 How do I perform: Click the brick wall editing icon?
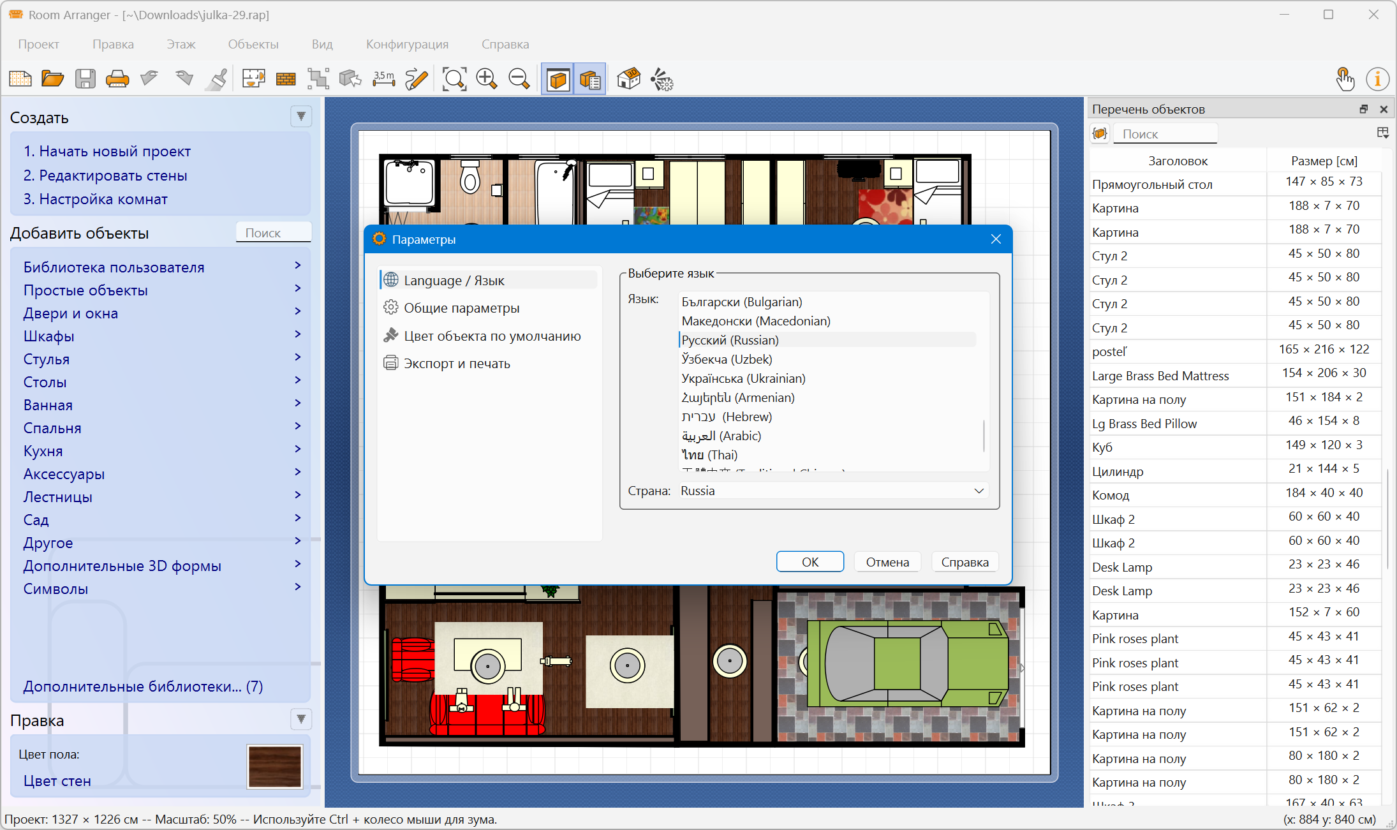tap(286, 79)
